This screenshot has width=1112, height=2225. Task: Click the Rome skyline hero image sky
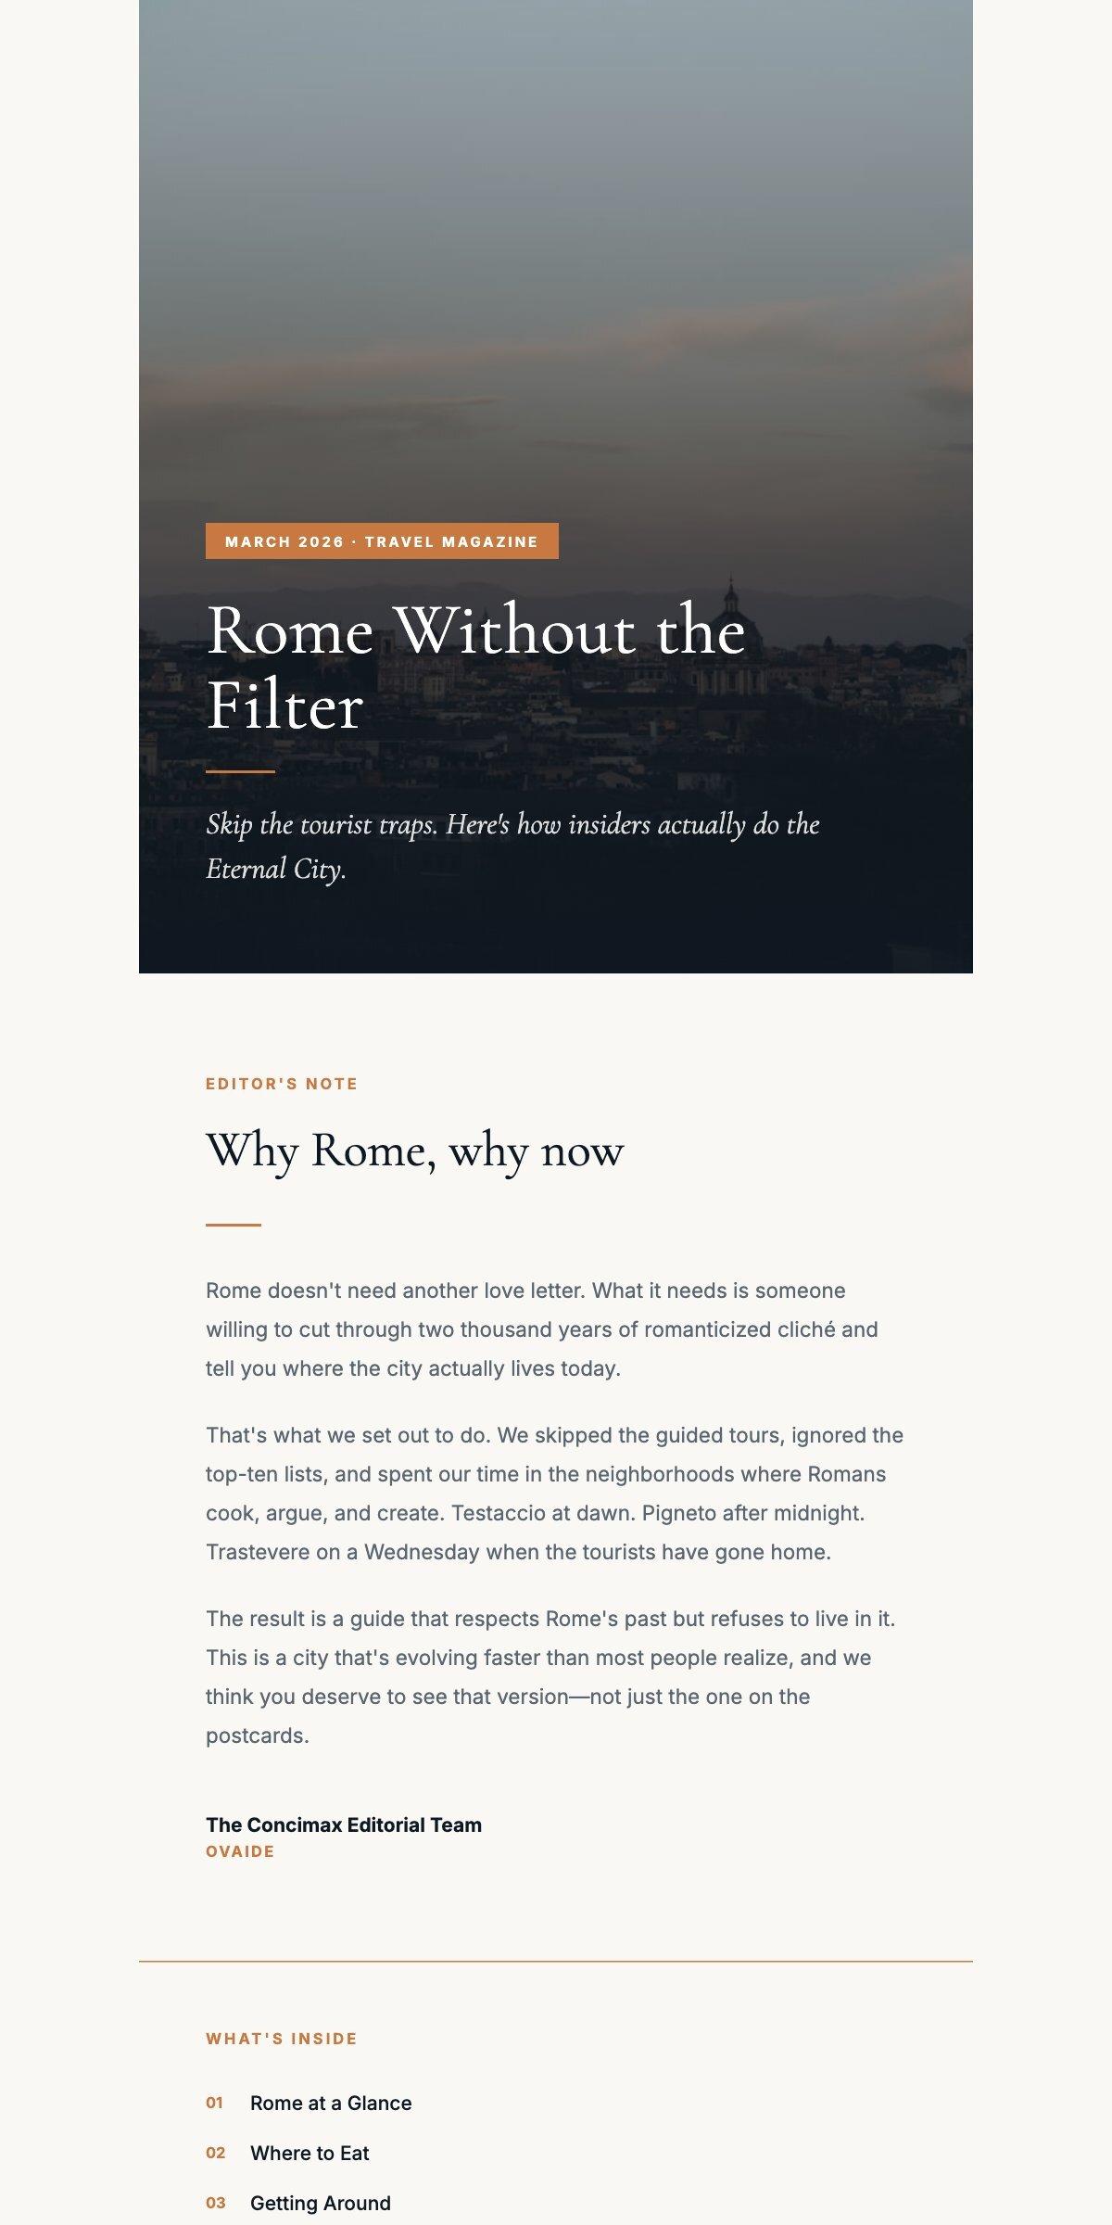click(x=556, y=232)
